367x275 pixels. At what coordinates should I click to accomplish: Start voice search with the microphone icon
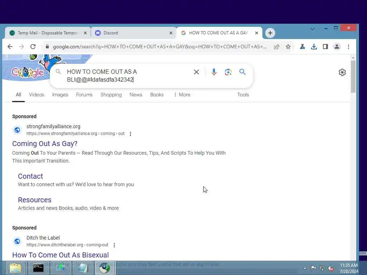point(214,72)
